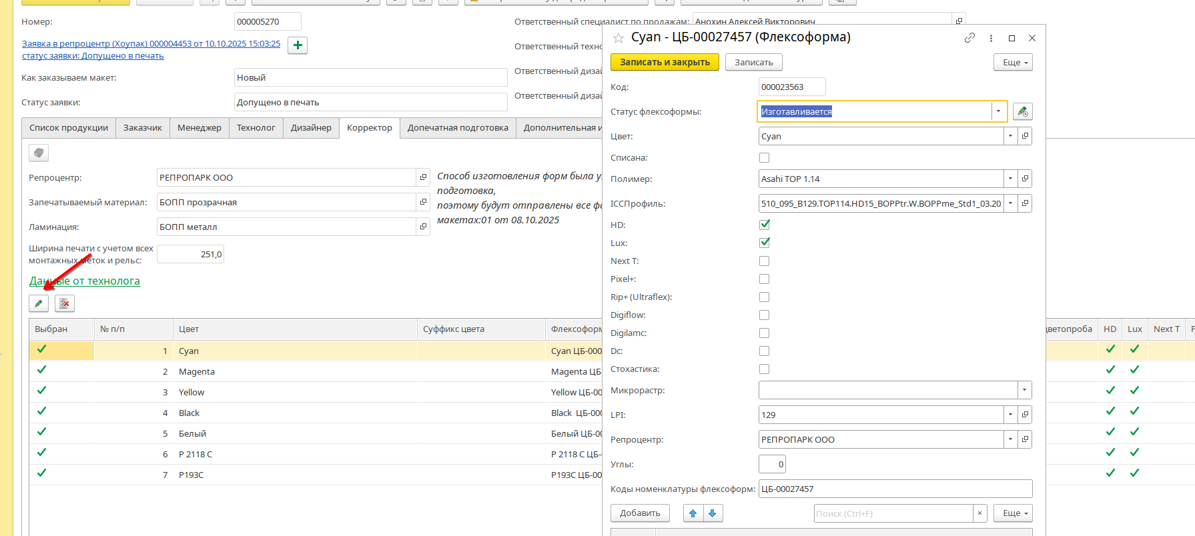Expand the Статус флексоформы dropdown
This screenshot has width=1195, height=536.
point(998,111)
